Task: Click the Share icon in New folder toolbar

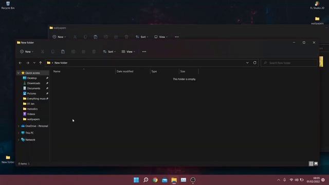Action: pos(83,51)
